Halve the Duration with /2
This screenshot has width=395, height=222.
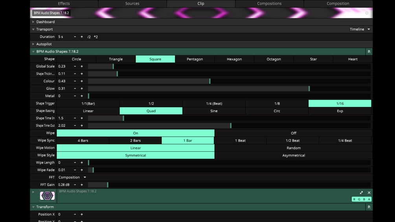pos(89,37)
